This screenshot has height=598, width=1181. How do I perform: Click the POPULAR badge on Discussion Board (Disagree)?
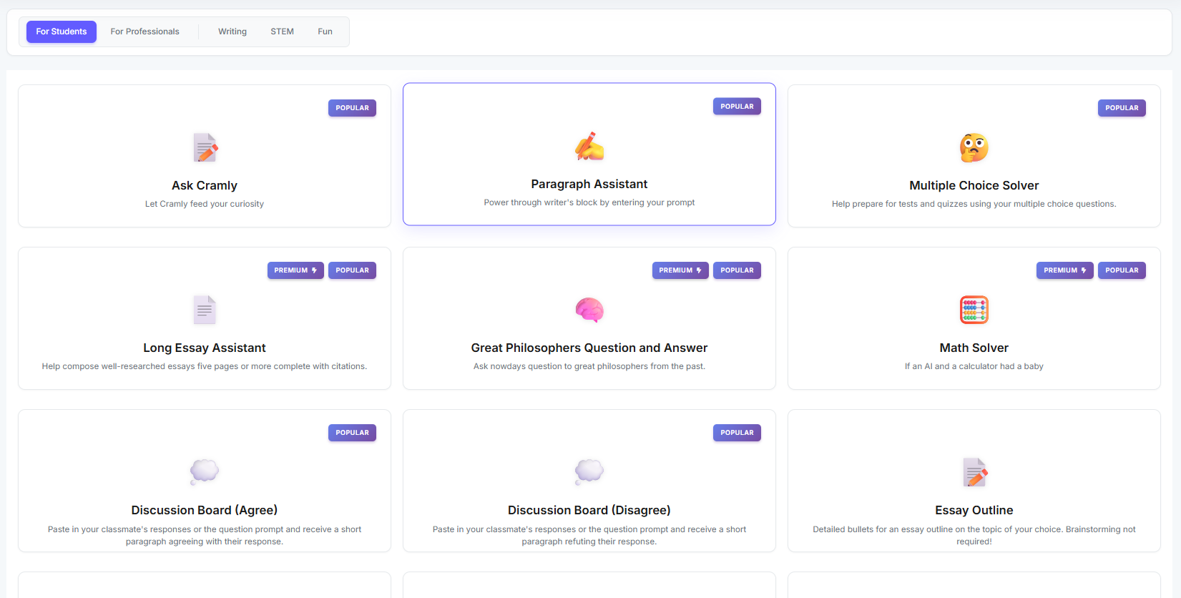coord(737,433)
